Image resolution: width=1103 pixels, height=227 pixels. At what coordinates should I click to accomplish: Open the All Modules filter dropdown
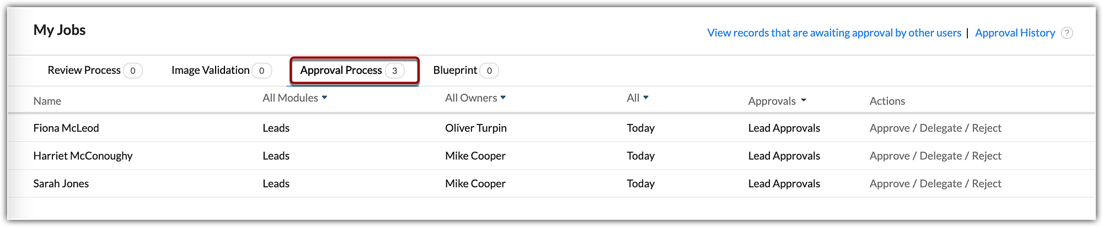[295, 98]
